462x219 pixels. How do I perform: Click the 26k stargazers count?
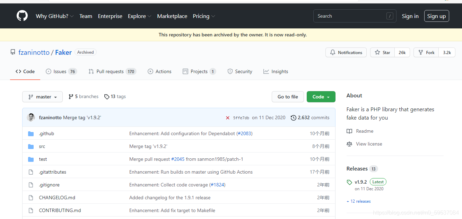click(402, 52)
